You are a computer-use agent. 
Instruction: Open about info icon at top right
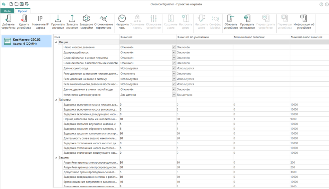pos(327,4)
